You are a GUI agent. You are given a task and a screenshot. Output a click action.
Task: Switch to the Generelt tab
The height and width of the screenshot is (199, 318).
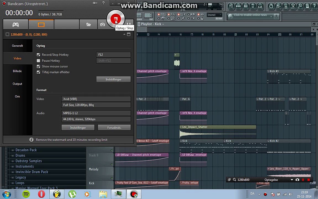click(17, 46)
